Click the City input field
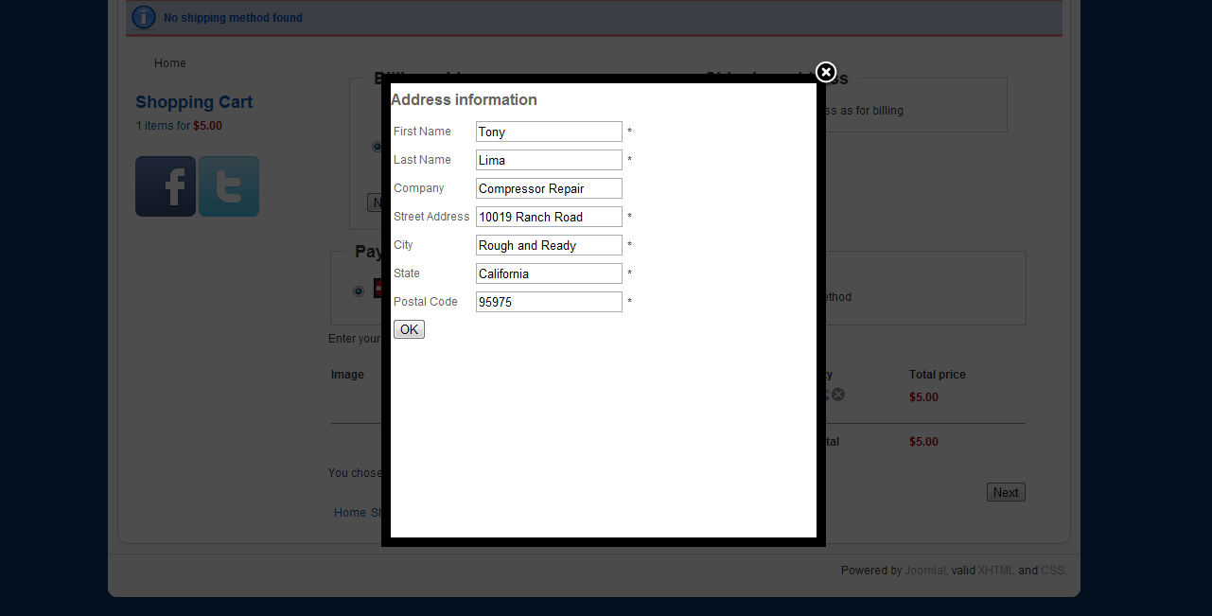Screen dimensions: 1212x616 click(549, 245)
